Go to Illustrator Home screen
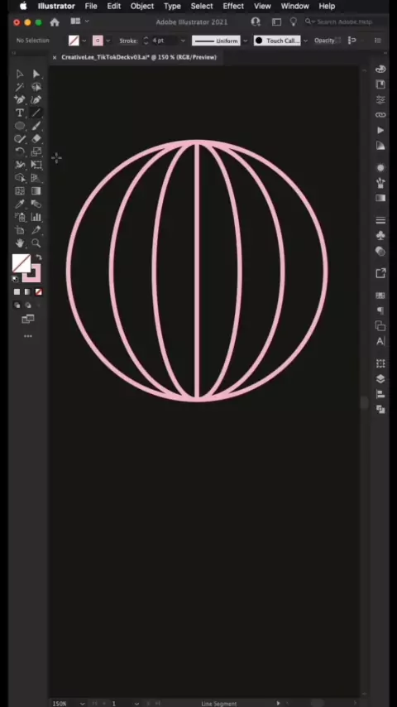Image resolution: width=397 pixels, height=707 pixels. [55, 22]
